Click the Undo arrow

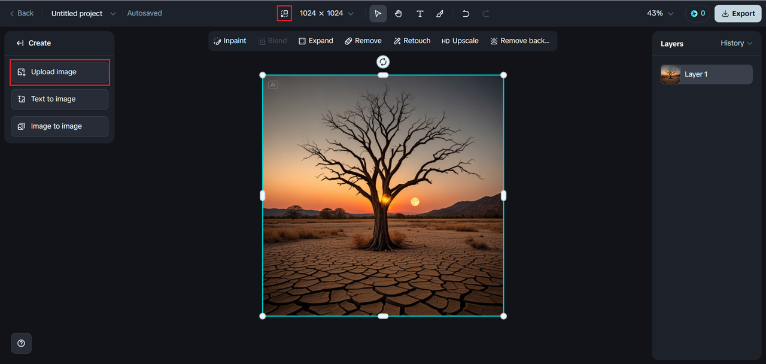[466, 13]
